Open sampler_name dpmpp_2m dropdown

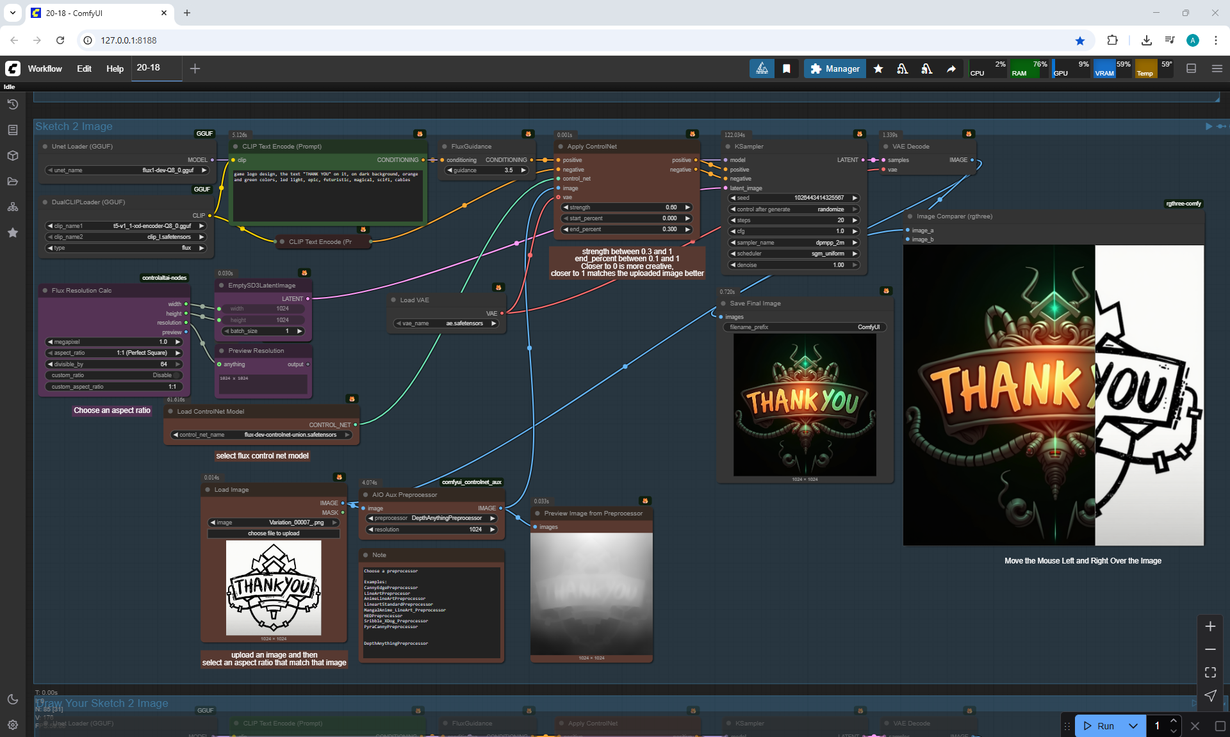tap(793, 243)
